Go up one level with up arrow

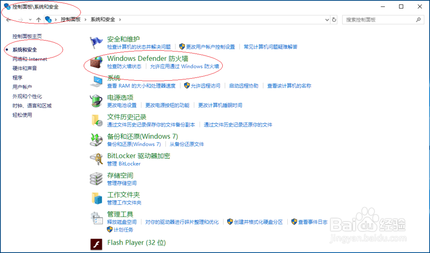(x=38, y=20)
